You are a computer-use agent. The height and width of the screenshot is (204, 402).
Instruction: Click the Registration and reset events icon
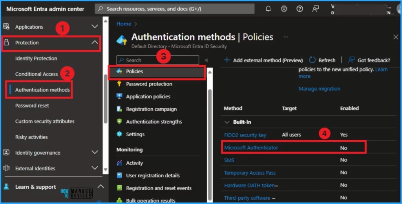point(119,188)
